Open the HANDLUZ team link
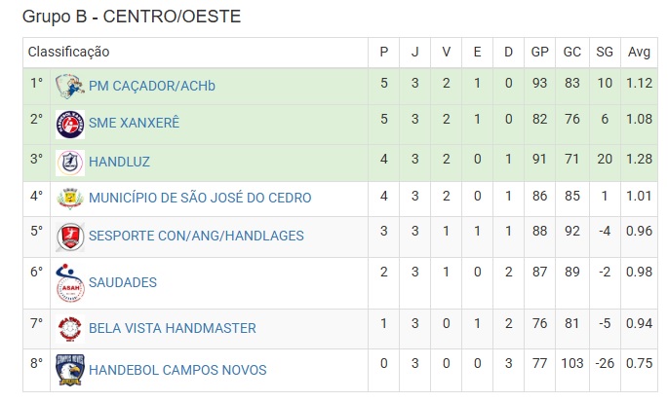This screenshot has width=668, height=402. [119, 163]
